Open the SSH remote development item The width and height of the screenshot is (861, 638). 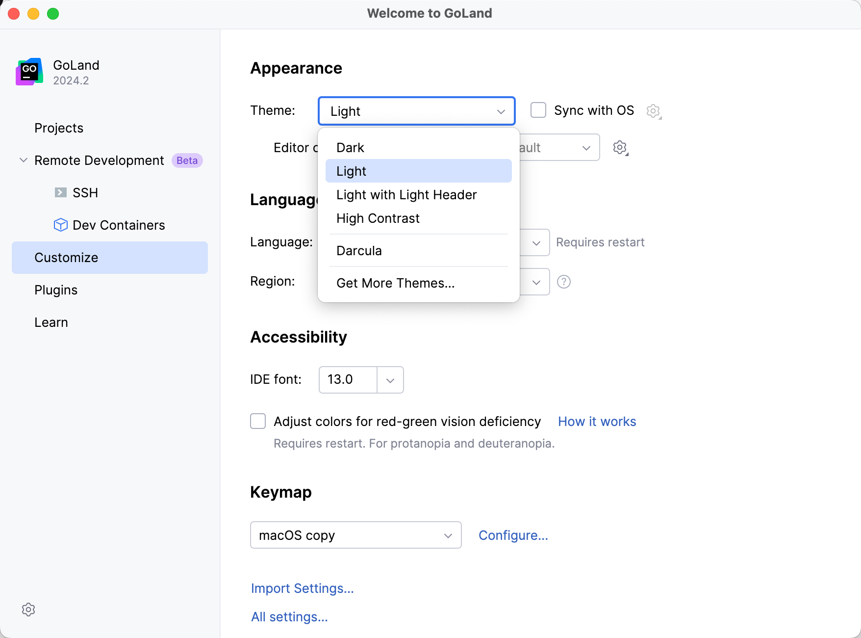coord(85,192)
